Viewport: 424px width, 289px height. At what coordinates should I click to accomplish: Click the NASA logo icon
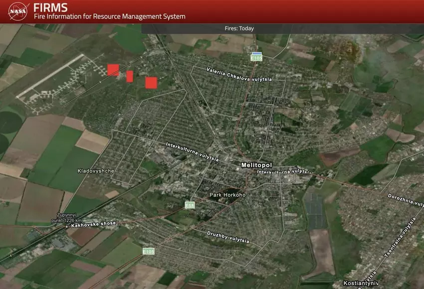click(18, 11)
